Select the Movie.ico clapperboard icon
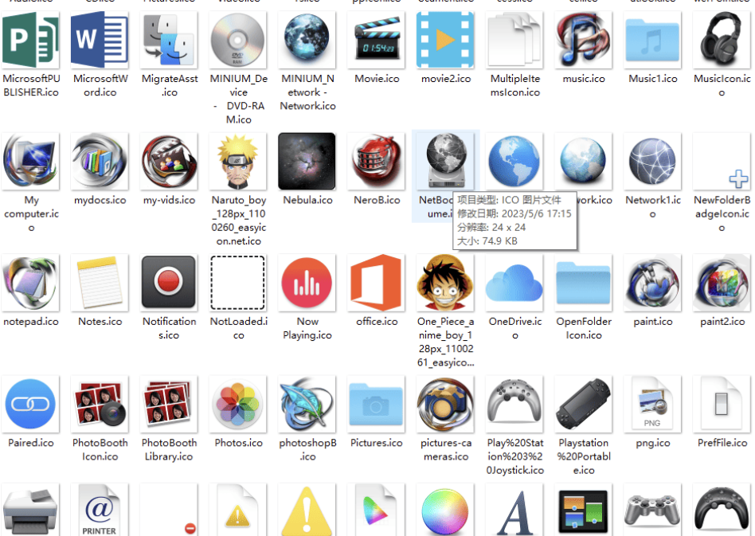The height and width of the screenshot is (536, 755). 377,40
